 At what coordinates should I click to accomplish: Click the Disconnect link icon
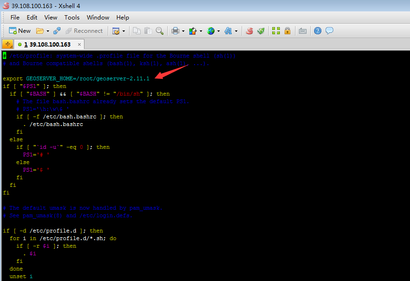point(57,31)
